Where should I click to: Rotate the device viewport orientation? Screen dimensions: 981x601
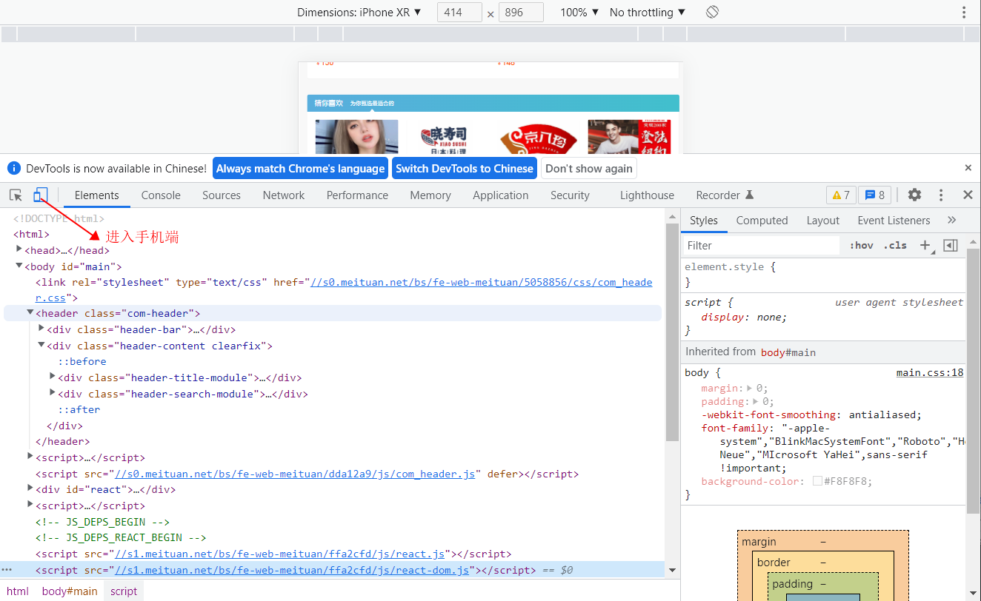click(712, 12)
